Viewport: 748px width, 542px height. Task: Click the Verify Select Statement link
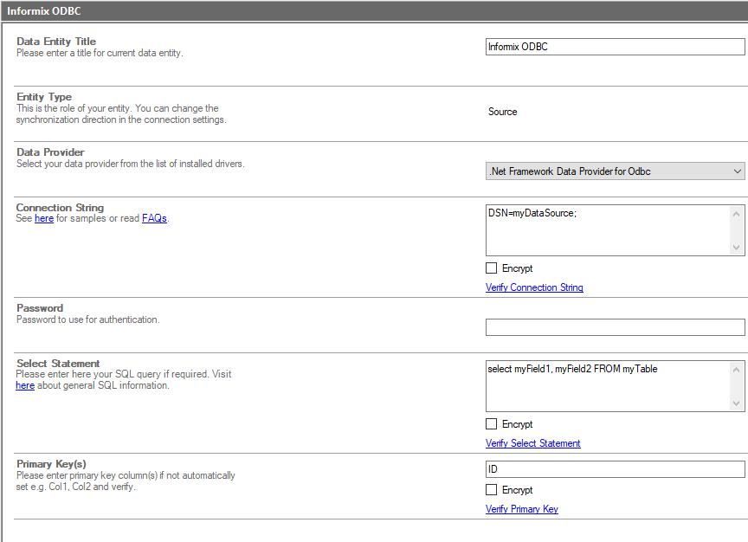click(532, 443)
